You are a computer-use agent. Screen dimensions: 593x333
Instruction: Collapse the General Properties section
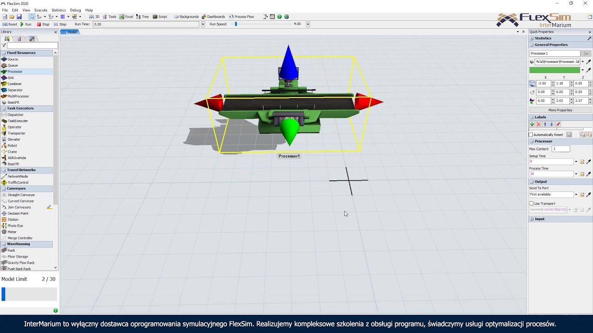531,45
